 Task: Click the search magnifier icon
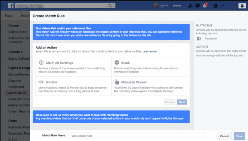click(x=110, y=6)
